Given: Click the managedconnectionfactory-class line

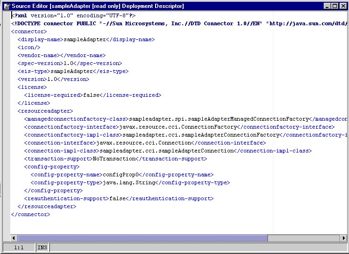Looking at the screenshot, I should click(x=185, y=119).
